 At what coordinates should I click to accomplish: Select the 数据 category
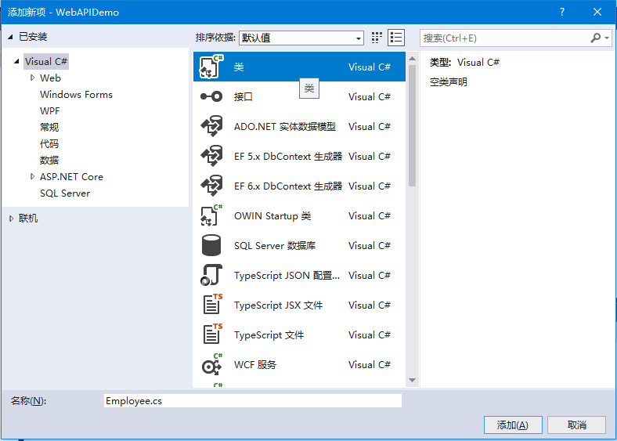pos(49,161)
